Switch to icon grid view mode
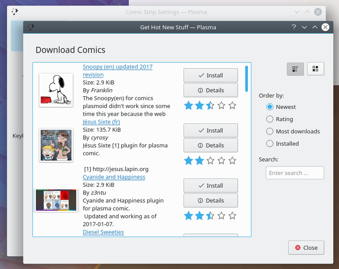The height and width of the screenshot is (269, 339). click(315, 69)
